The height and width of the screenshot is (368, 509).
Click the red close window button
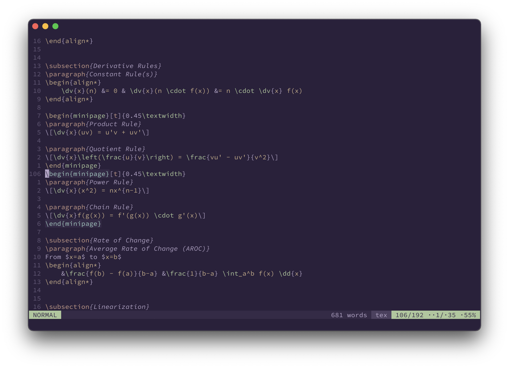coord(35,26)
